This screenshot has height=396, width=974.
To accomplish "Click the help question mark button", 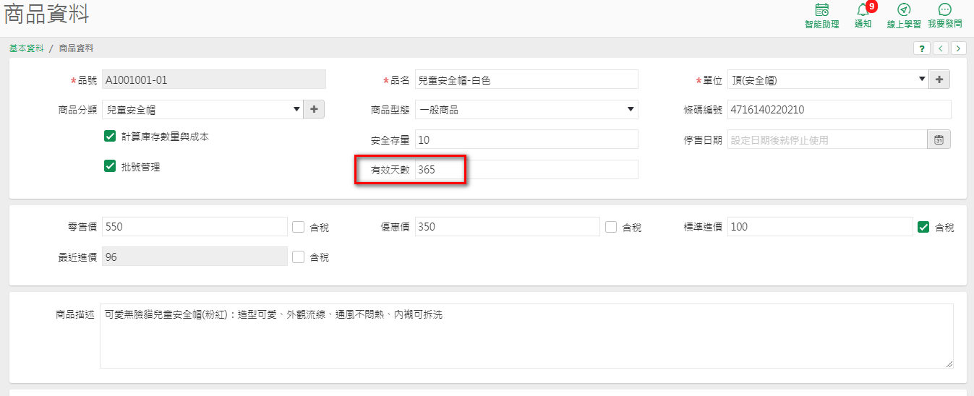I will (922, 48).
